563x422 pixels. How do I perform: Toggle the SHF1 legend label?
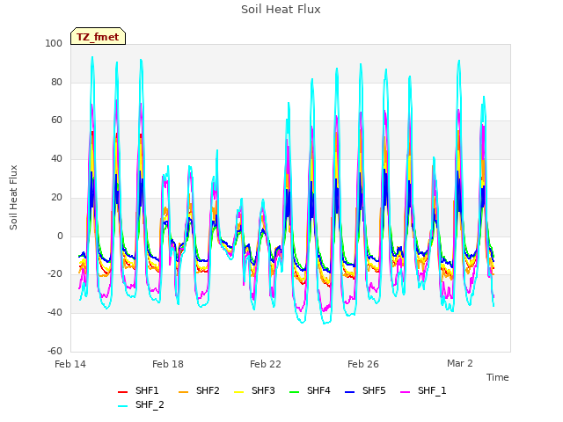[147, 390]
